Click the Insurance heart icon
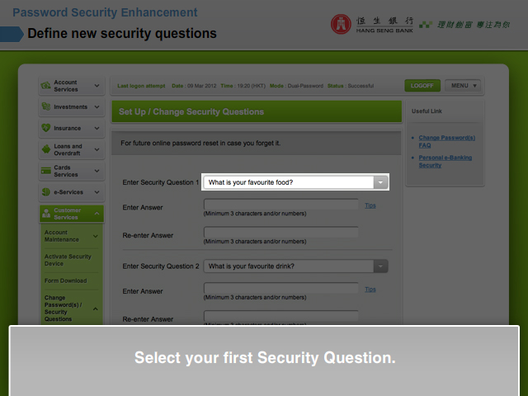The image size is (528, 396). point(45,129)
